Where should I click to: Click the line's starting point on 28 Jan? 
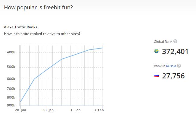(21, 102)
